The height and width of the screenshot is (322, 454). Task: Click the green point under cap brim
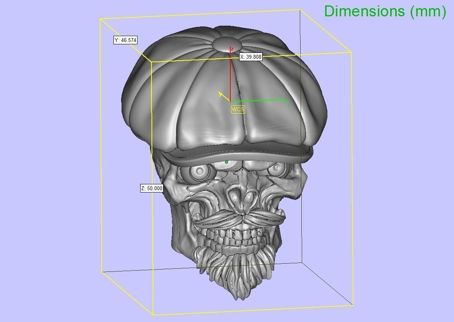(226, 162)
